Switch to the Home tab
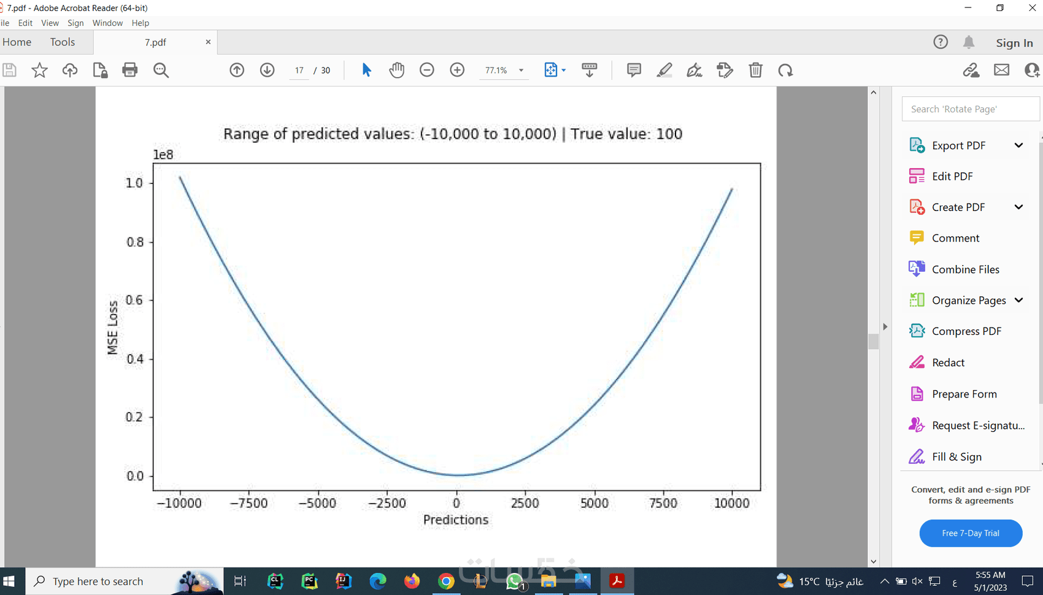 pos(17,42)
